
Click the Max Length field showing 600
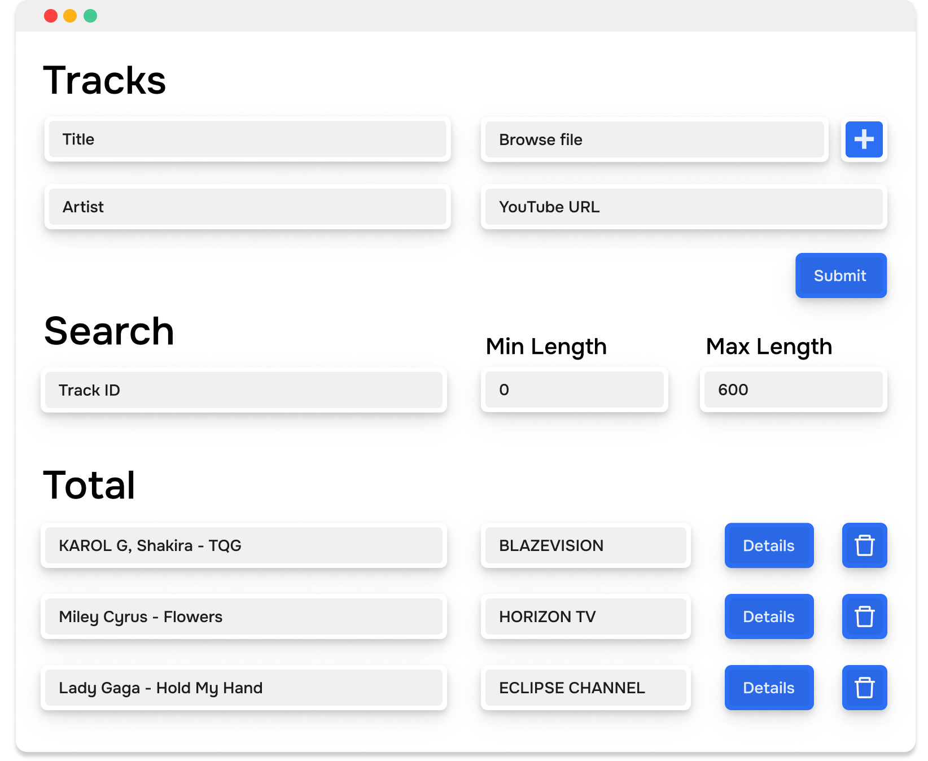pos(793,390)
